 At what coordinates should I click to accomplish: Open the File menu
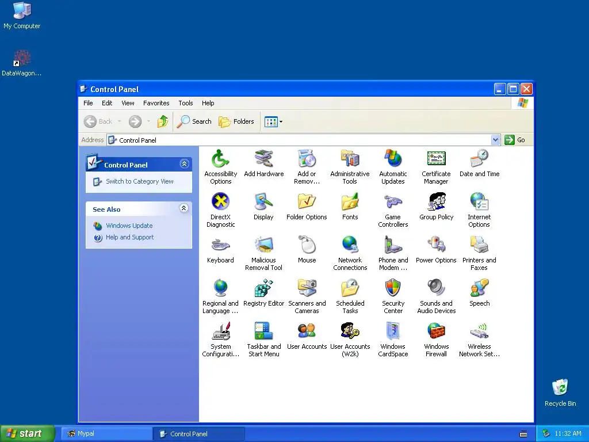point(88,103)
